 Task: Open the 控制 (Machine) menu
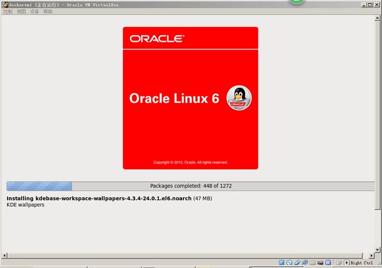point(8,11)
